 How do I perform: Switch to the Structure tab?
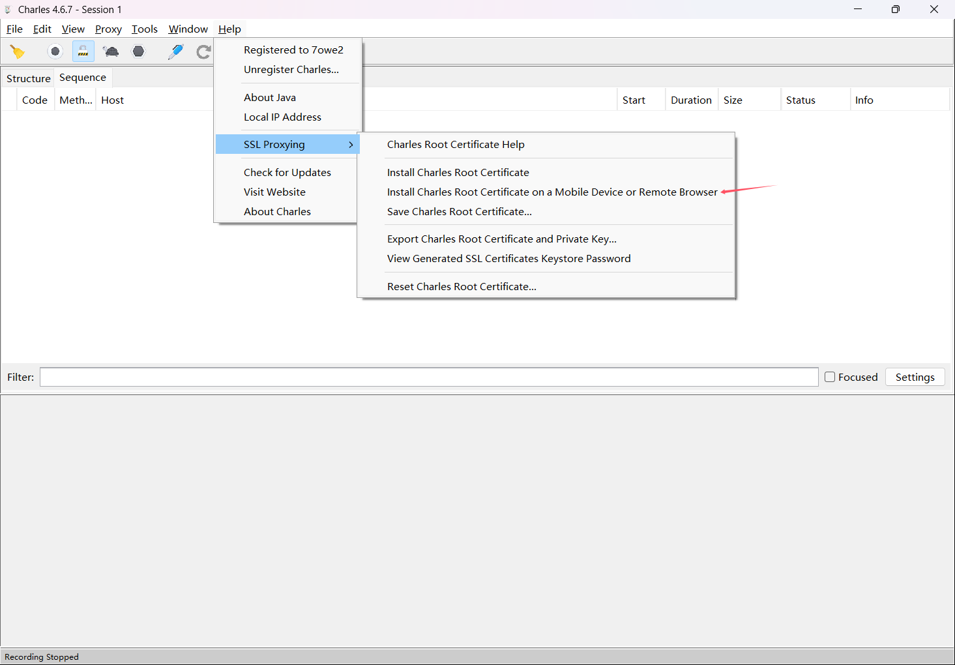[28, 78]
